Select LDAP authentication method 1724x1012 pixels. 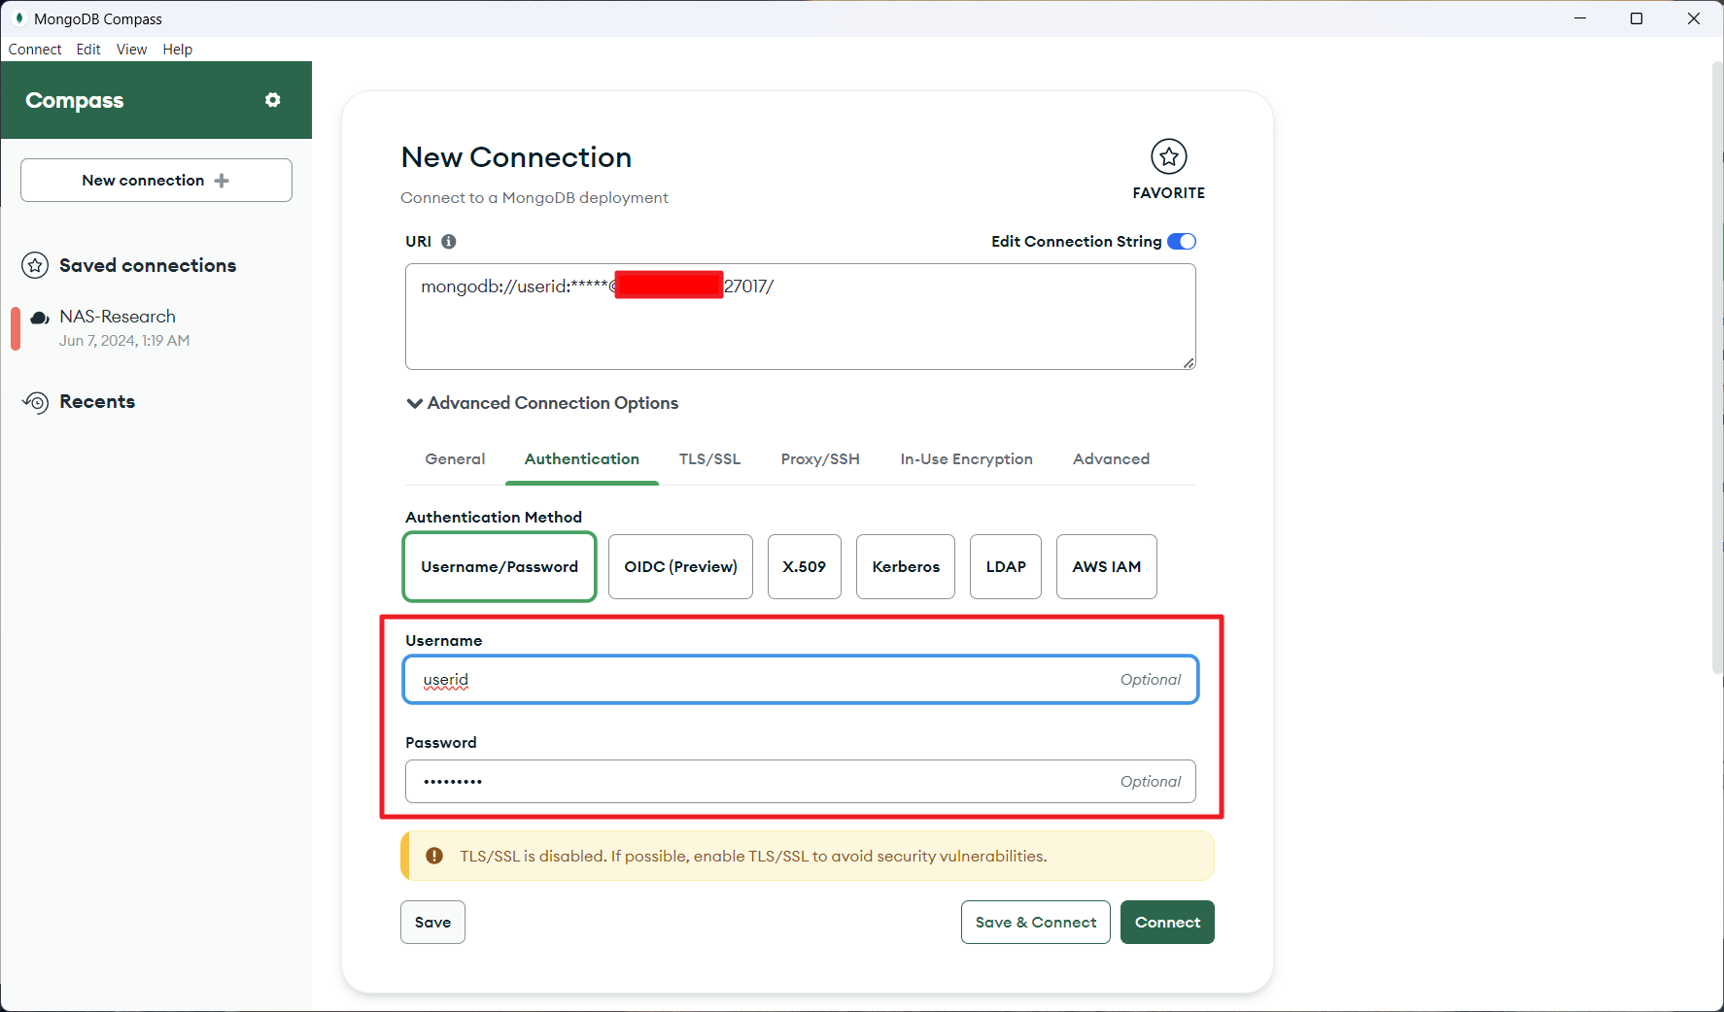(x=1006, y=566)
